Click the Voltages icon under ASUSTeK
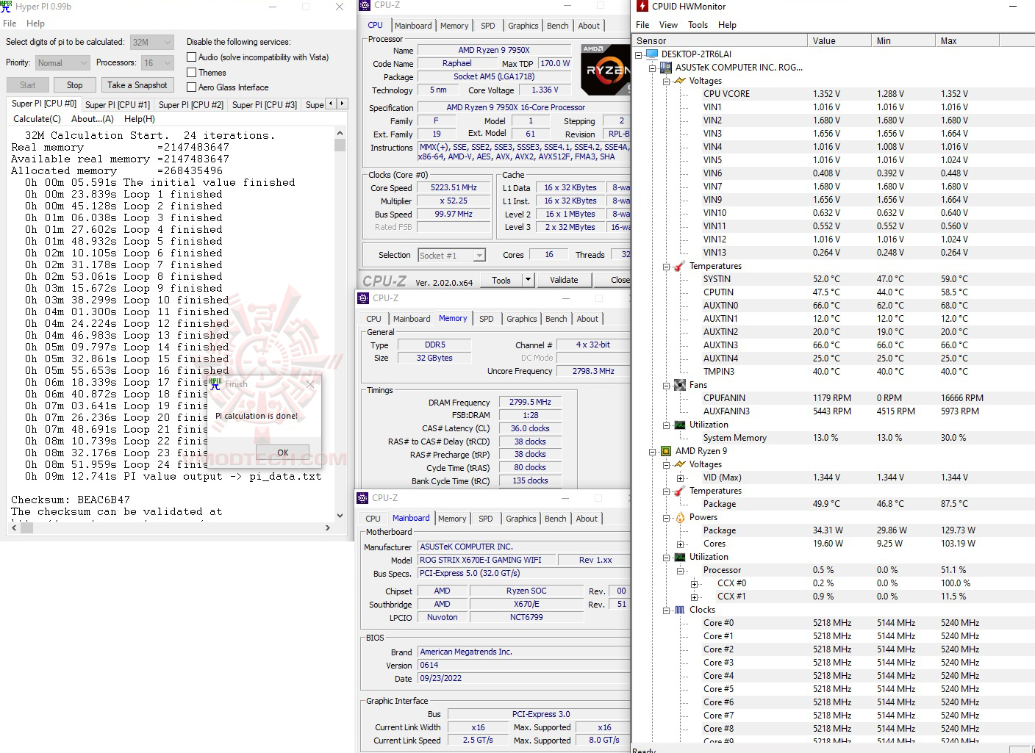The width and height of the screenshot is (1035, 753). (x=680, y=81)
